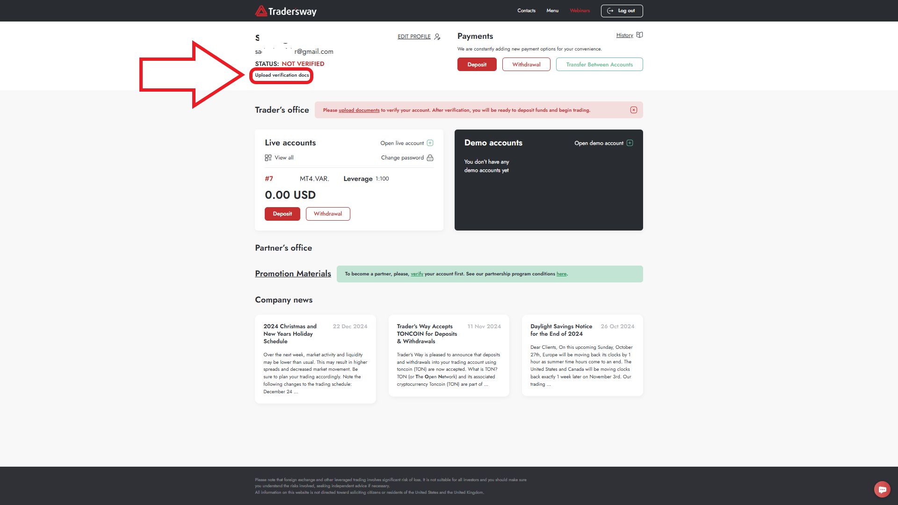Click the 11 Nov 2024 news date
The image size is (898, 505).
484,326
